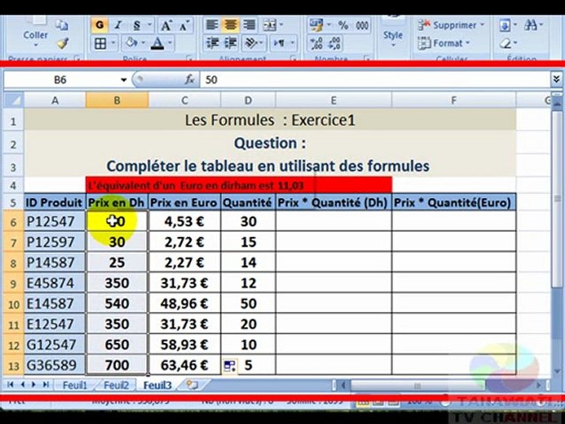
Task: Go to first sheet navigation arrow
Action: coord(10,385)
